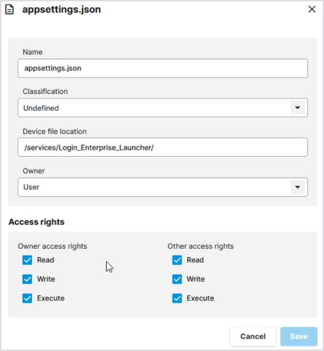Screen dimensions: 324x351
Task: Click the Classification dropdown arrow button
Action: pos(297,108)
